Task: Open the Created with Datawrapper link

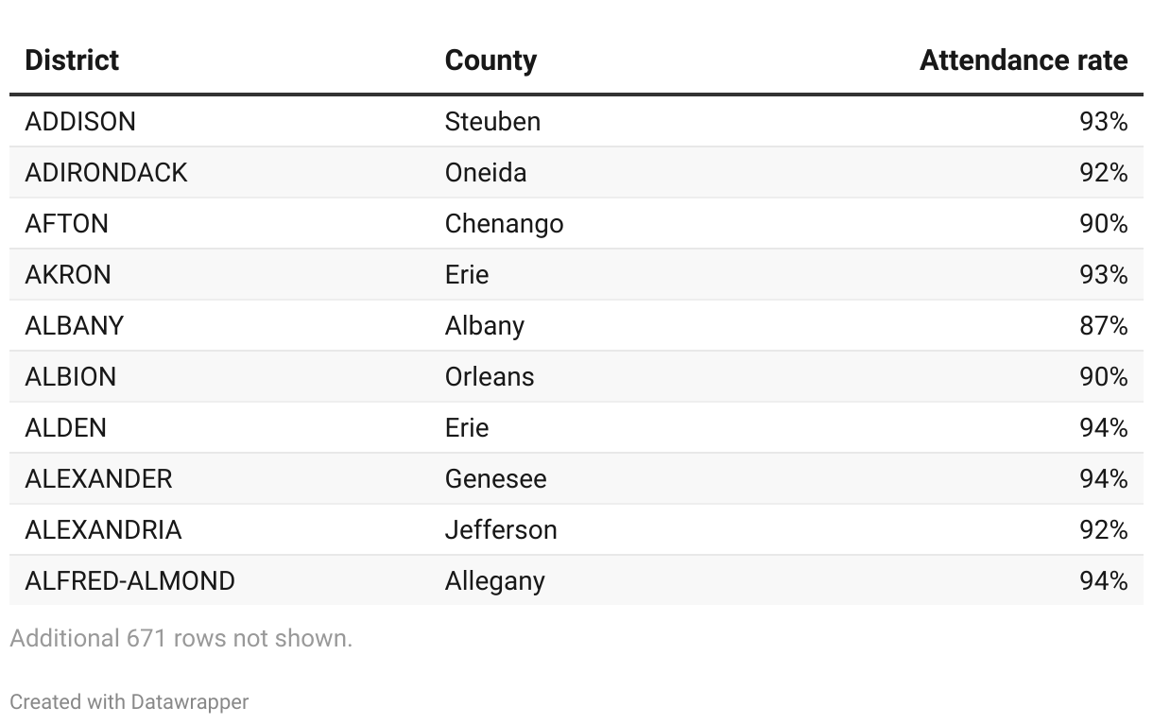Action: pyautogui.click(x=129, y=702)
